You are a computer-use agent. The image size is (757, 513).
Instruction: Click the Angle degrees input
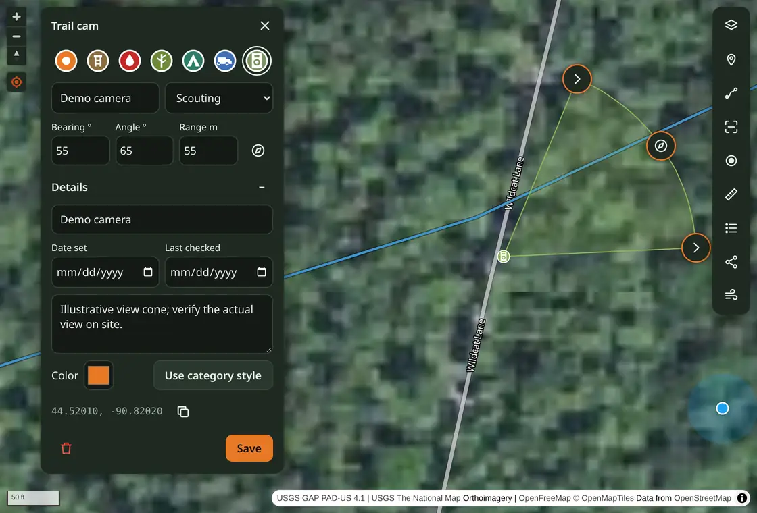pos(145,151)
